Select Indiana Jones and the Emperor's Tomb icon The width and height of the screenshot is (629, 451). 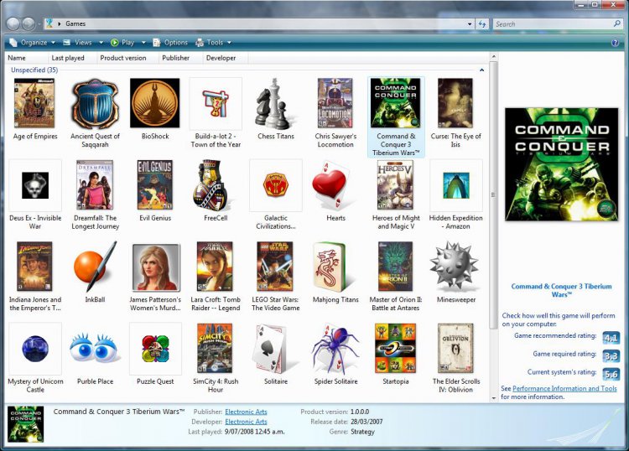point(34,267)
